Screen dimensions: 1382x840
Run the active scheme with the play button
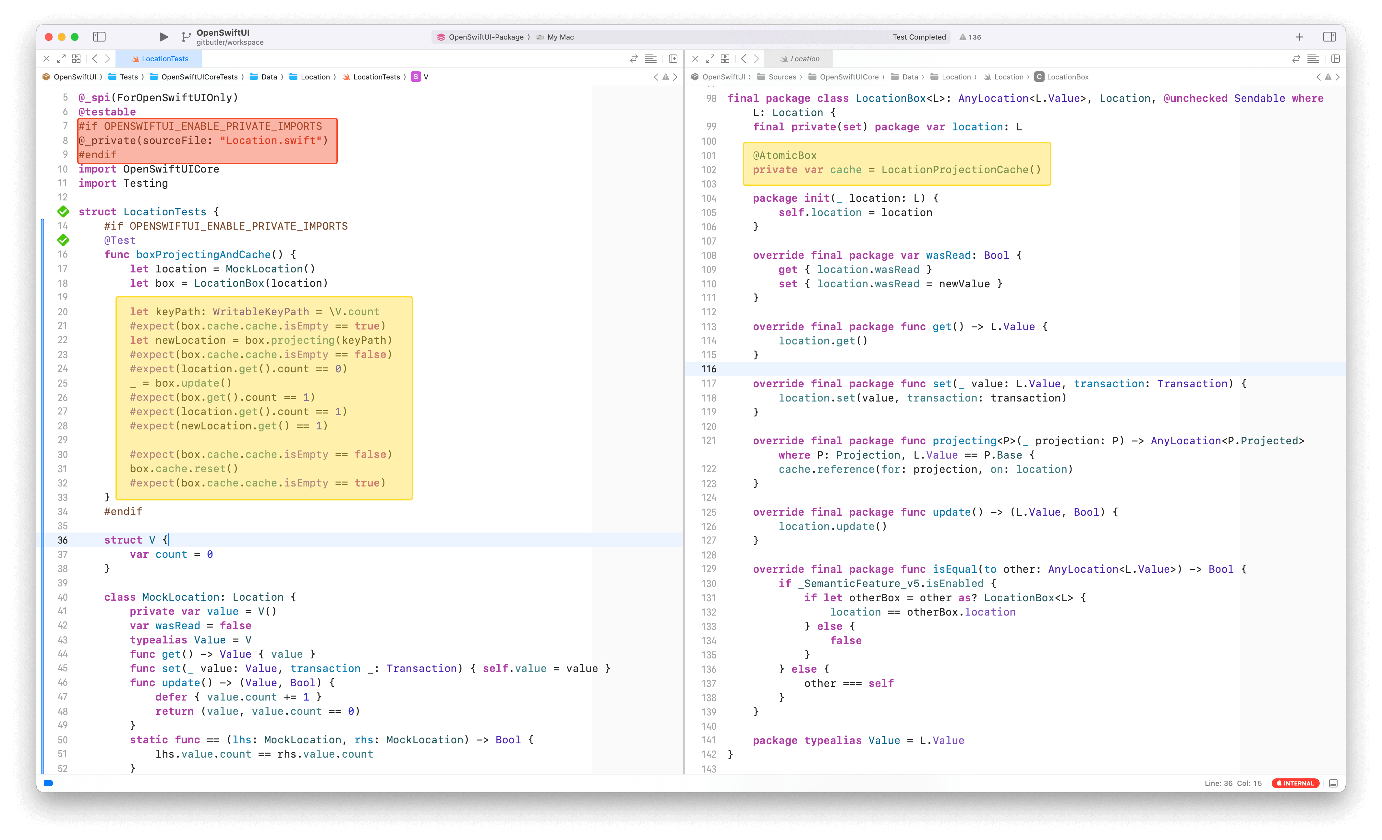click(163, 36)
